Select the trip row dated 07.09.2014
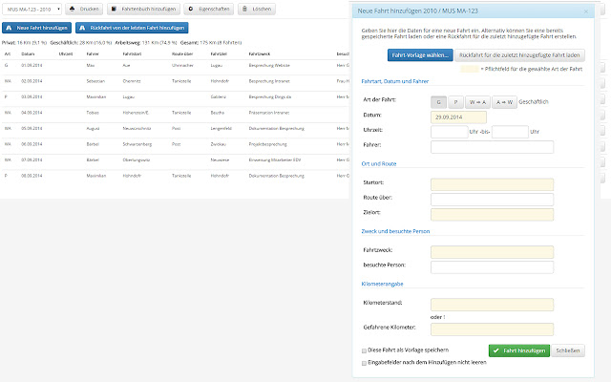 pyautogui.click(x=176, y=160)
